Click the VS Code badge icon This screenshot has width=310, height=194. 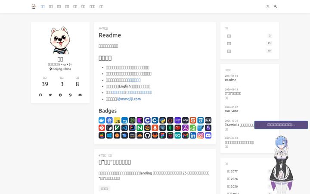124,128
